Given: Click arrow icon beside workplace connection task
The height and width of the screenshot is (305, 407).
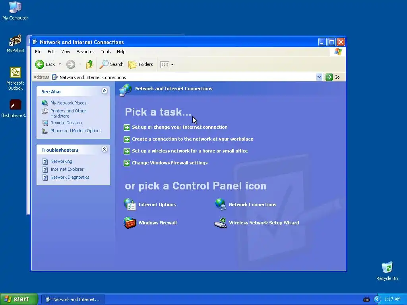Looking at the screenshot, I should pyautogui.click(x=127, y=139).
